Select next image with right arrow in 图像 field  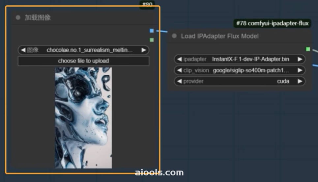coord(144,50)
